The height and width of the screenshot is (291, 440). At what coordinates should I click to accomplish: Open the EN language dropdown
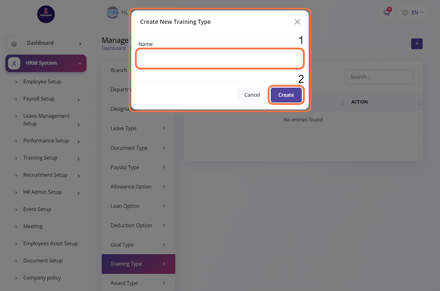[x=418, y=13]
